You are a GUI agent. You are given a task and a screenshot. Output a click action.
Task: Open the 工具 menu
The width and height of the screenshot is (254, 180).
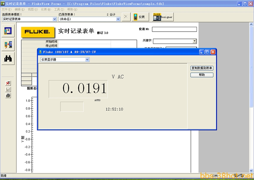(x=59, y=9)
